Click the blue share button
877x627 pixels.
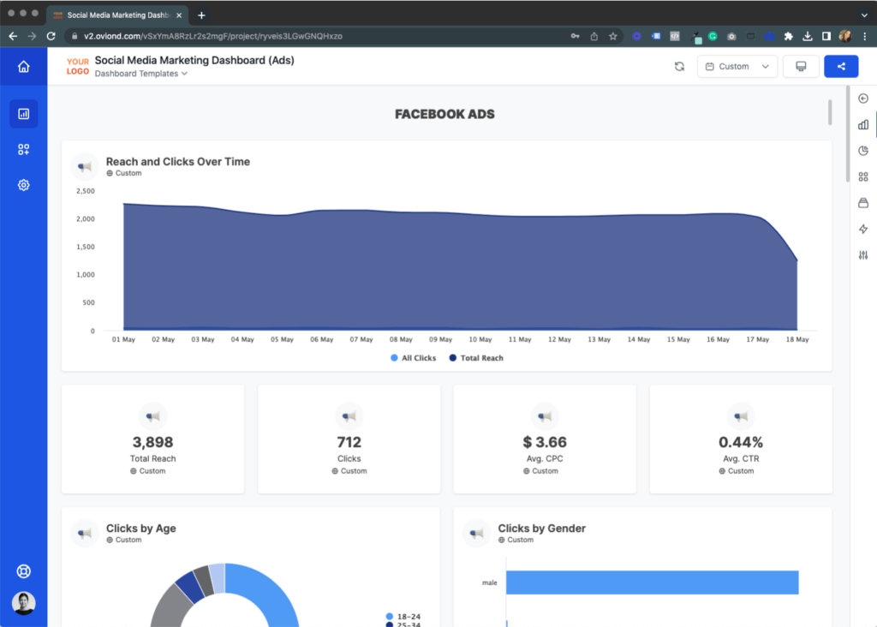coord(841,67)
